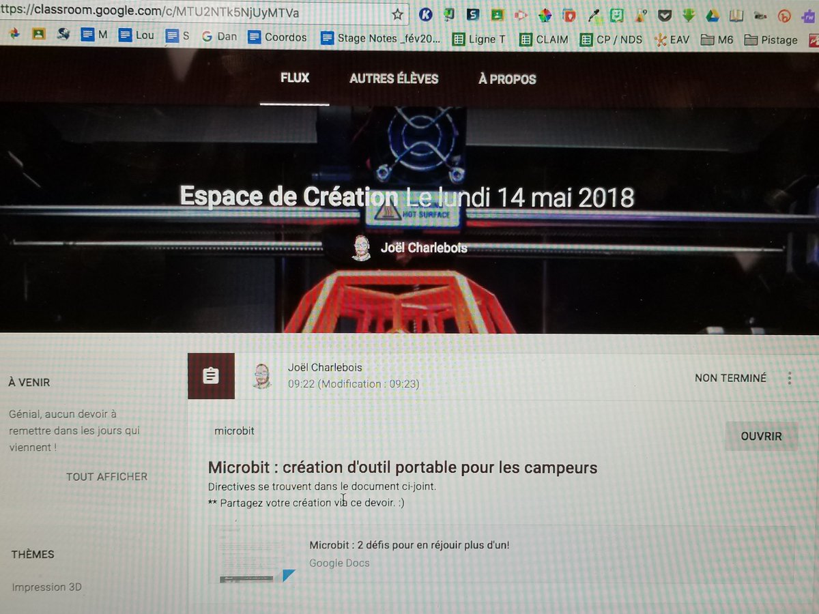Open the blue K extension icon

click(x=425, y=14)
